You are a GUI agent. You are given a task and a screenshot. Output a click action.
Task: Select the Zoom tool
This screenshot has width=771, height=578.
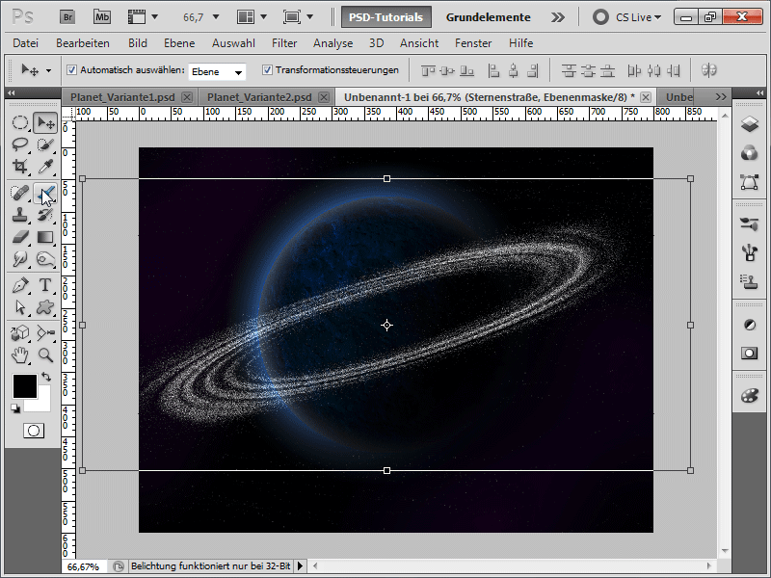[45, 355]
